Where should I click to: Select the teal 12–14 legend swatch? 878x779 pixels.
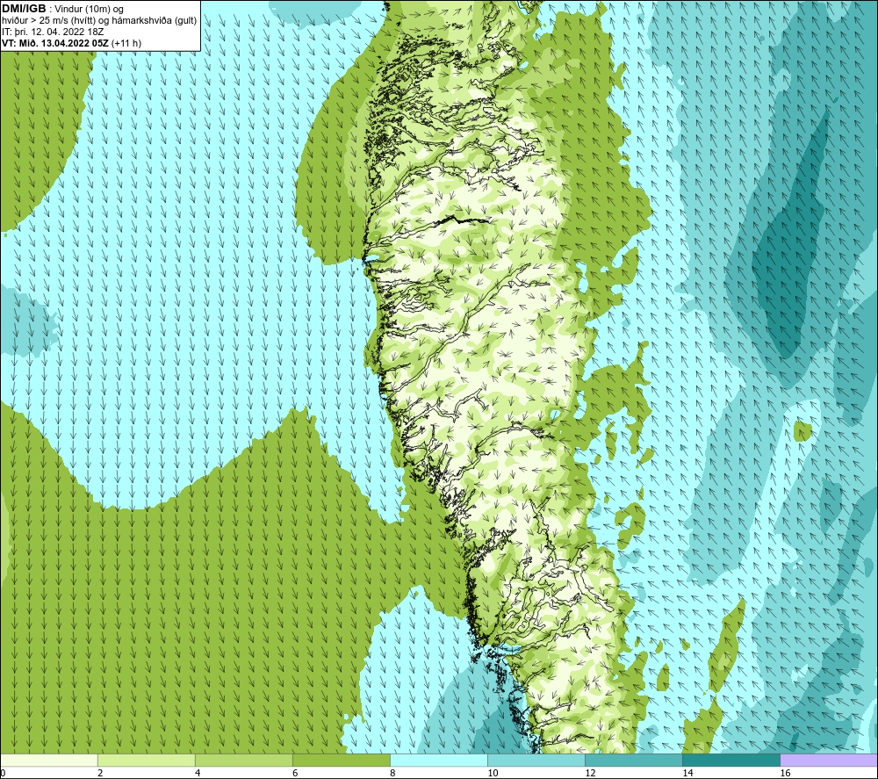[x=633, y=760]
